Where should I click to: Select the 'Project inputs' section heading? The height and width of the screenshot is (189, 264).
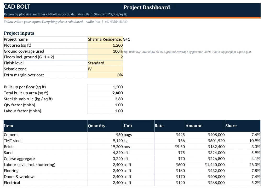19,33
